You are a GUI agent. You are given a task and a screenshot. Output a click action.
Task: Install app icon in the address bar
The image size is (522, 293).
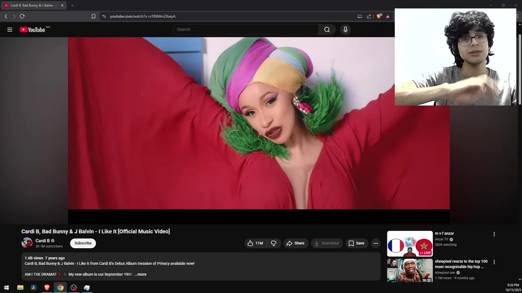[x=360, y=16]
